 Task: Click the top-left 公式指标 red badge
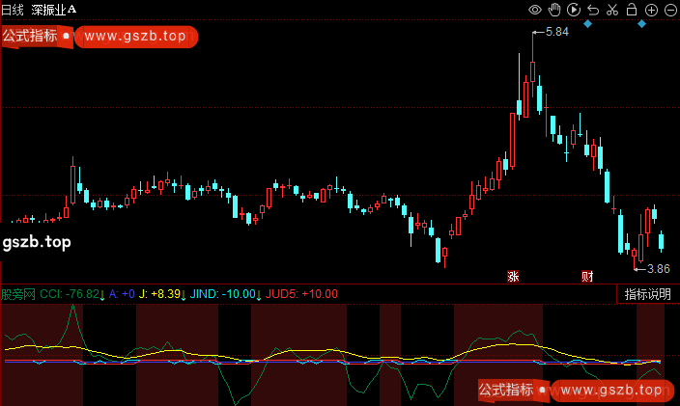tap(29, 37)
